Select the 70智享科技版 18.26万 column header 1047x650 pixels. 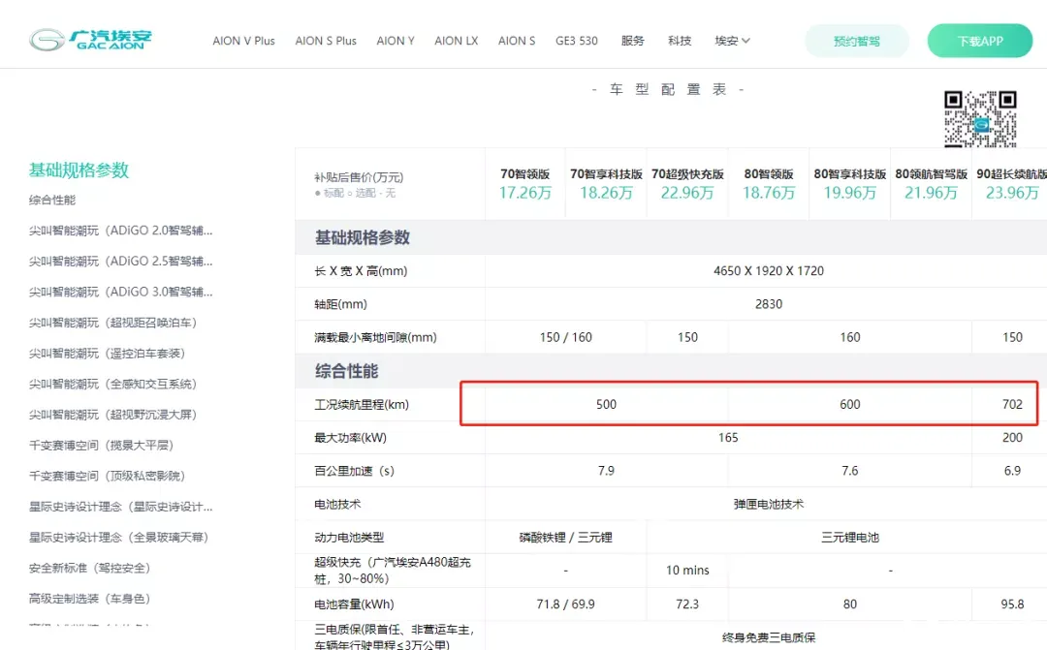pos(606,183)
